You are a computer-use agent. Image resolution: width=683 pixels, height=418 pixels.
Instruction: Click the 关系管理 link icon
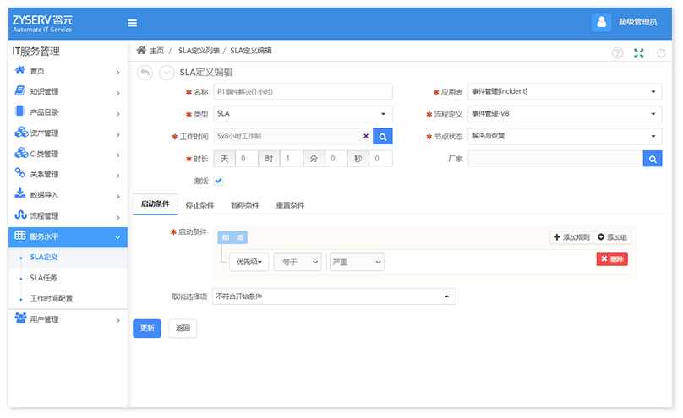[x=20, y=172]
